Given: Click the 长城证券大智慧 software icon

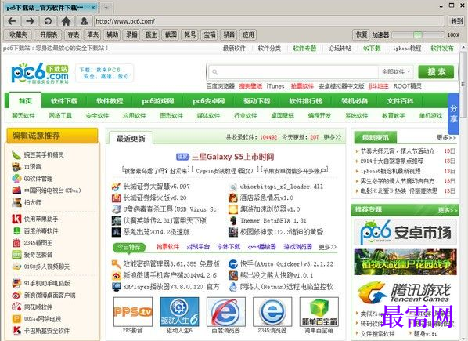Looking at the screenshot, I should (116, 187).
